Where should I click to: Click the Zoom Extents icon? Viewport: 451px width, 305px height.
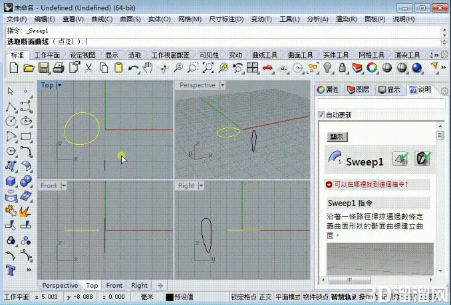coord(208,68)
